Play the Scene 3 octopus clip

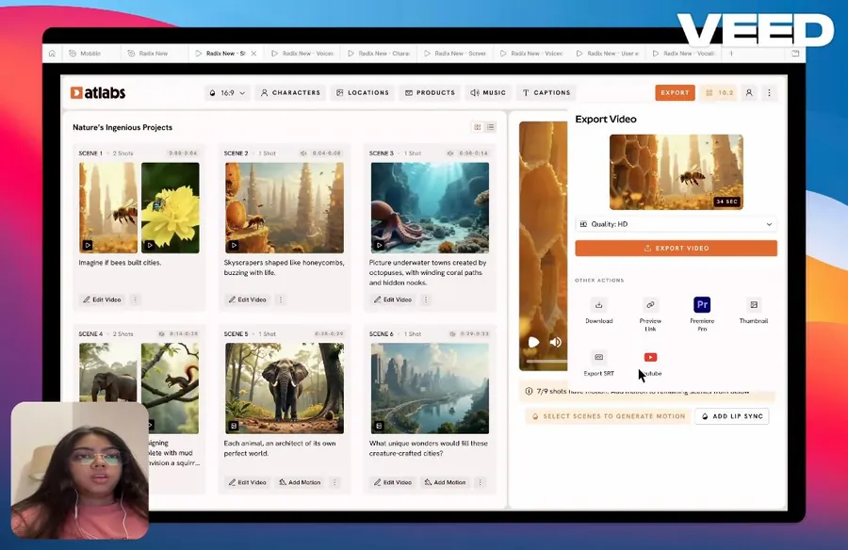[x=379, y=246]
